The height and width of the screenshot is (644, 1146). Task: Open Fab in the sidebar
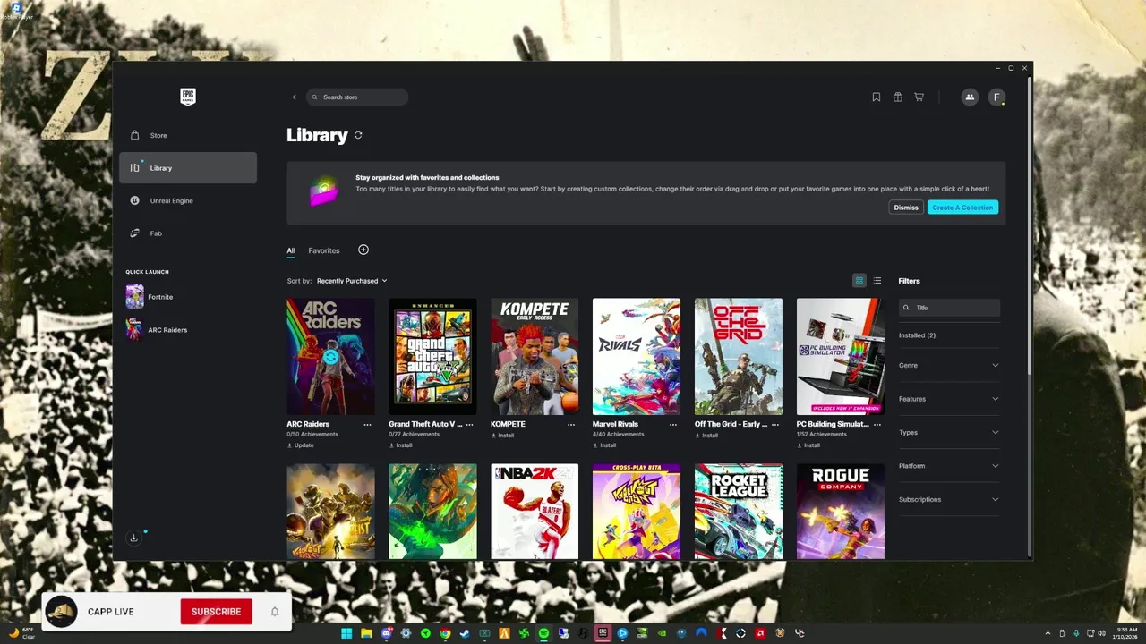pyautogui.click(x=187, y=233)
